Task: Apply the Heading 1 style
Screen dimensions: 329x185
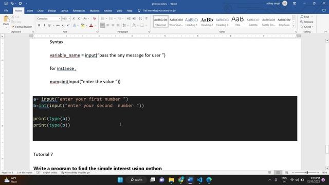Action: point(191,22)
